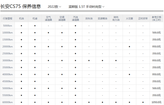Click the 汽油滤清器 column header
The width and height of the screenshot is (164, 105).
point(75,18)
